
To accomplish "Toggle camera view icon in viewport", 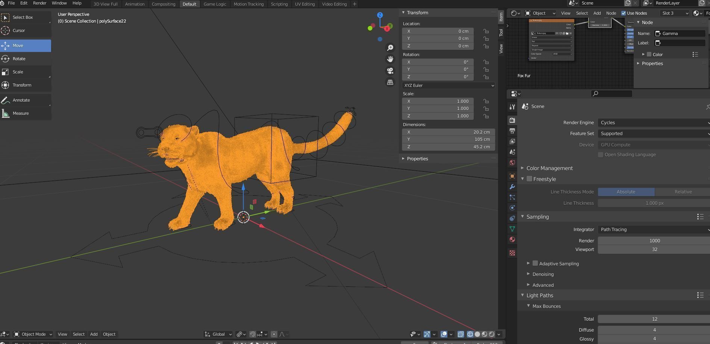I will 390,71.
